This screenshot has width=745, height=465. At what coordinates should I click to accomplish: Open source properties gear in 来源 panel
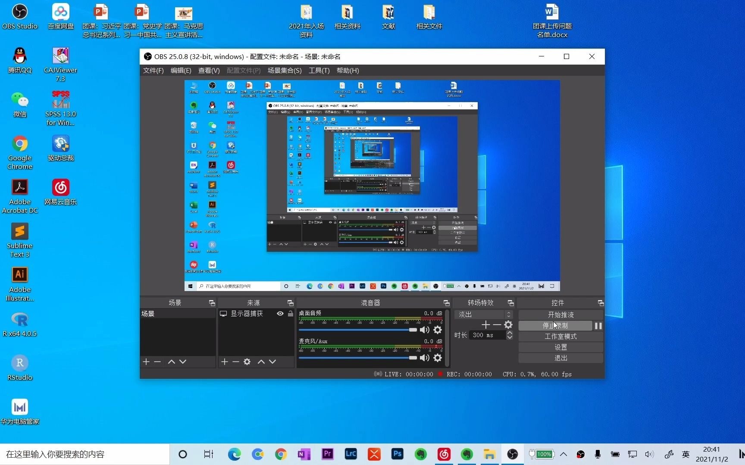(247, 362)
